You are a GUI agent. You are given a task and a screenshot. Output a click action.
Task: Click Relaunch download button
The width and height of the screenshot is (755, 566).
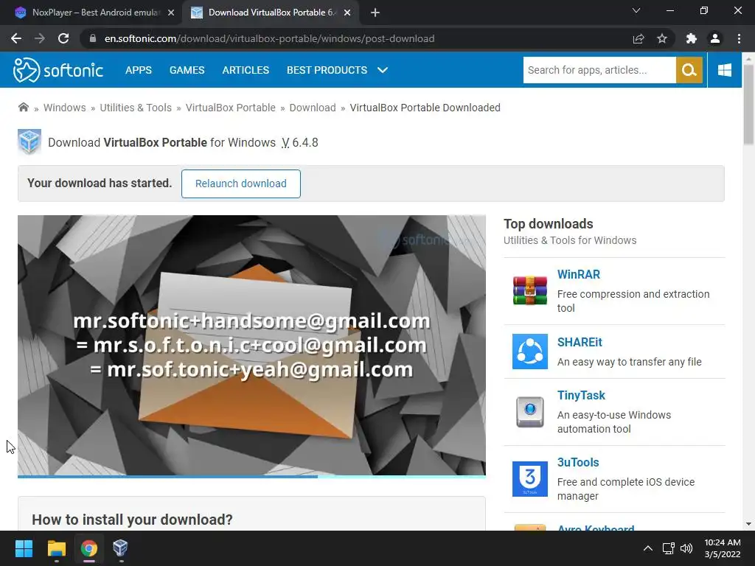[x=241, y=184]
